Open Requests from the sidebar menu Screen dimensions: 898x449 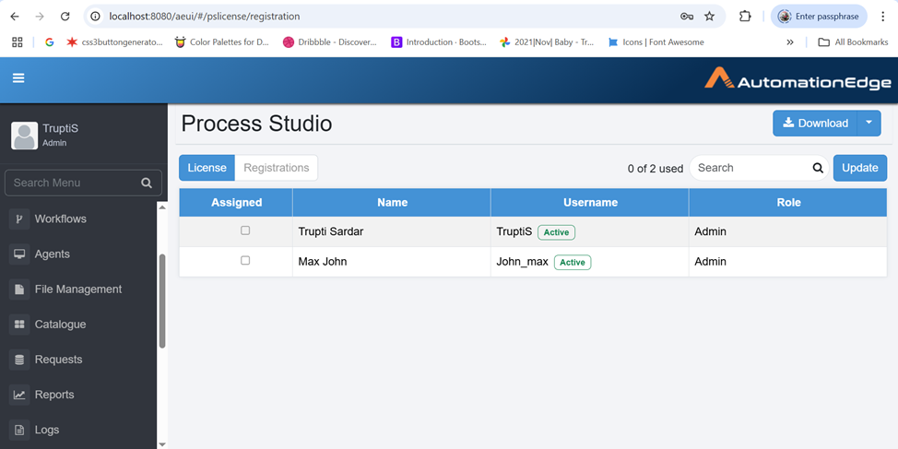(x=58, y=360)
